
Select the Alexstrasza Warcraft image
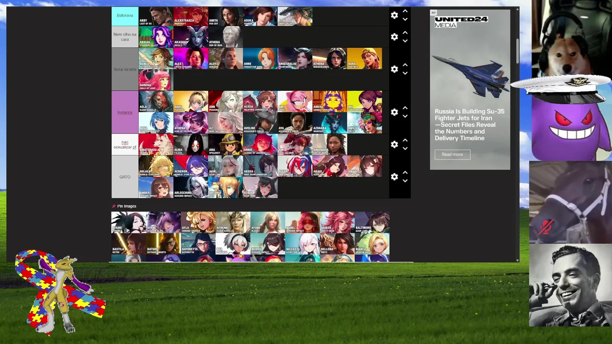coord(191,16)
